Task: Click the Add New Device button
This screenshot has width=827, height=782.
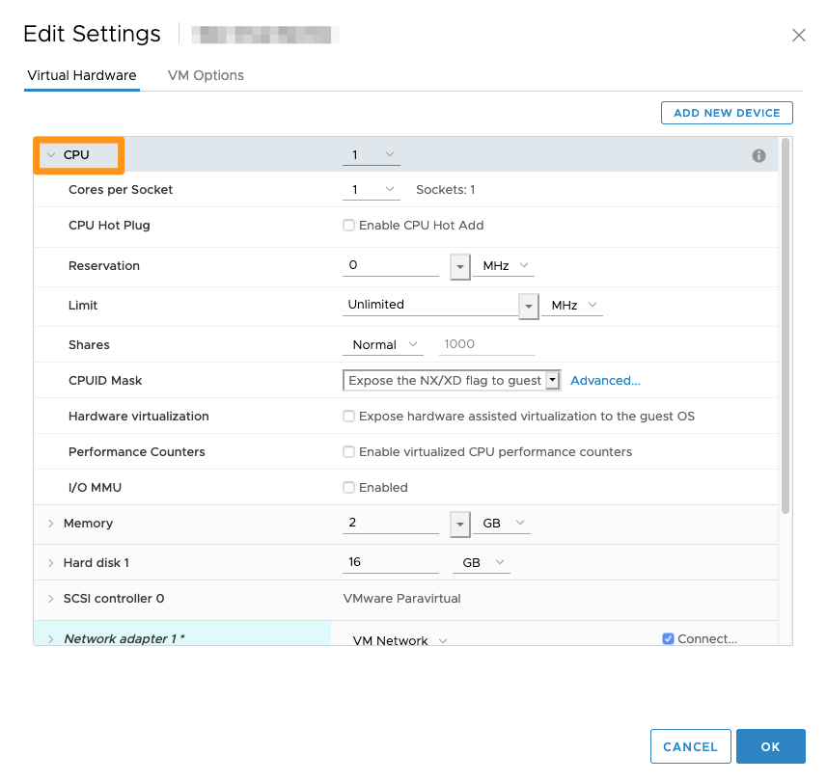Action: pos(726,113)
